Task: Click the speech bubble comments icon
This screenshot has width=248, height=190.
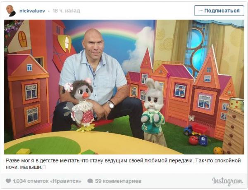Action: pos(90,181)
